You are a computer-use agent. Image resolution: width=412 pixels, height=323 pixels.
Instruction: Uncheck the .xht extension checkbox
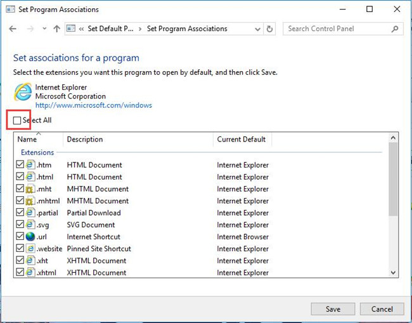(20, 260)
